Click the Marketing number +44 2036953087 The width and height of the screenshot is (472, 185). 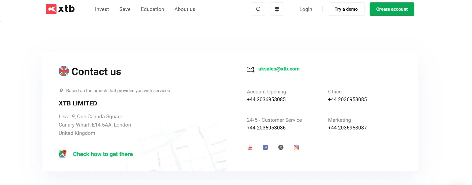(347, 128)
